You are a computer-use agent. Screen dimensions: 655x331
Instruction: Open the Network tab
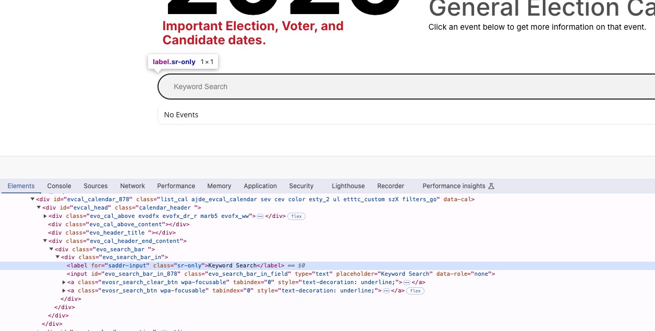coord(132,186)
